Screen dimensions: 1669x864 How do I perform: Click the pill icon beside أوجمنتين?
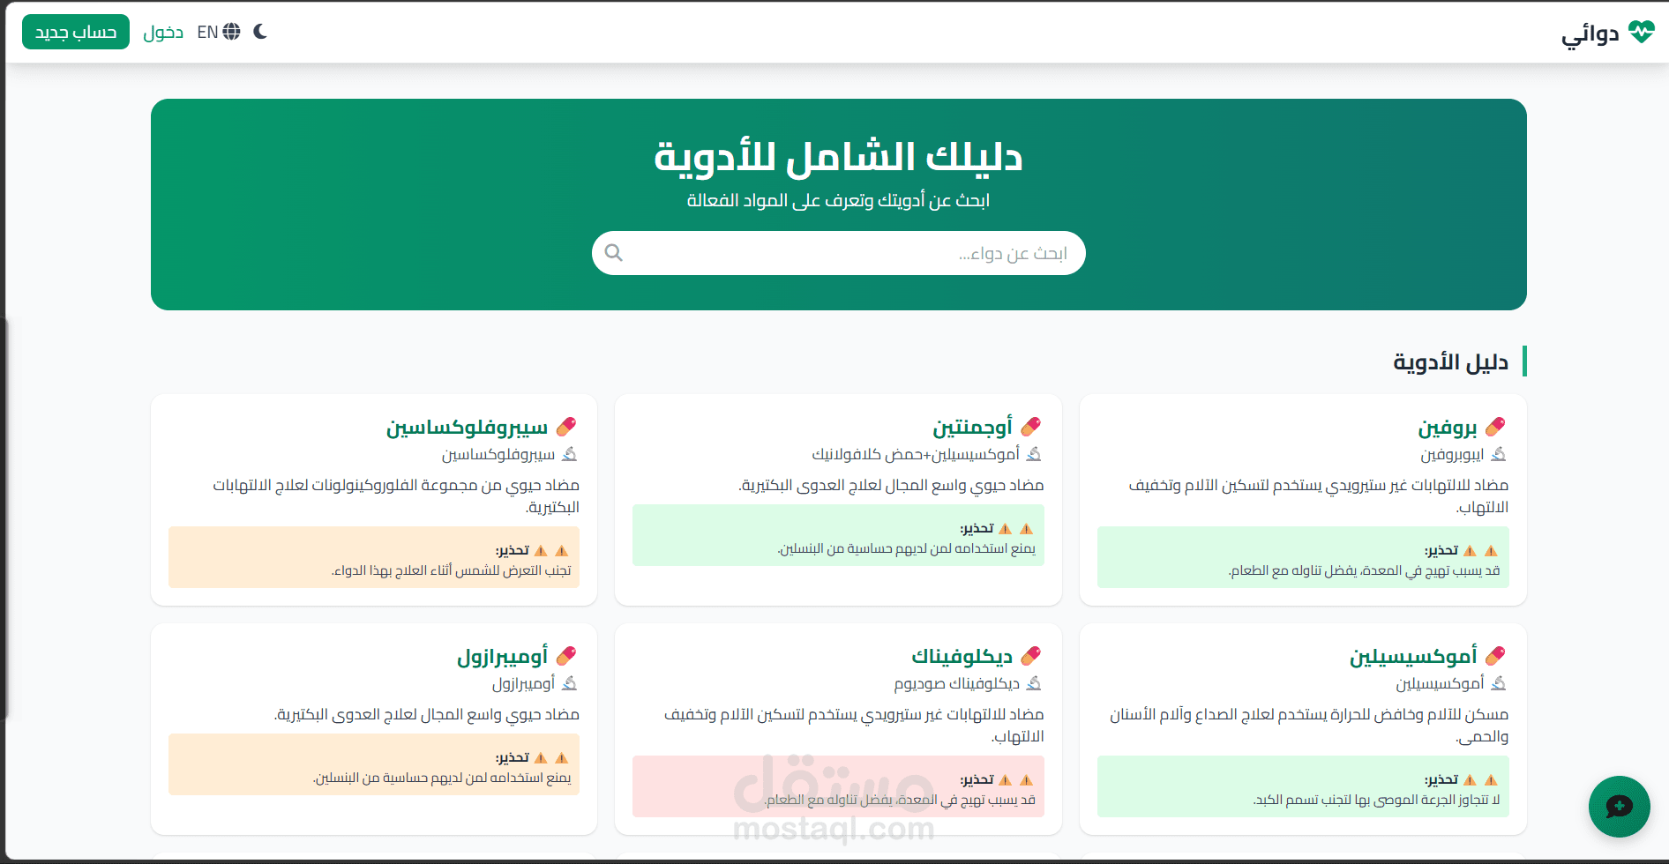pos(1031,427)
